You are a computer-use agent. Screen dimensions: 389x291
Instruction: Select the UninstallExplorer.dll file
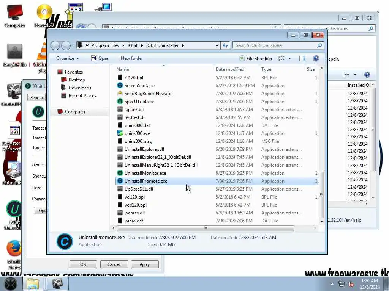pyautogui.click(x=217, y=149)
